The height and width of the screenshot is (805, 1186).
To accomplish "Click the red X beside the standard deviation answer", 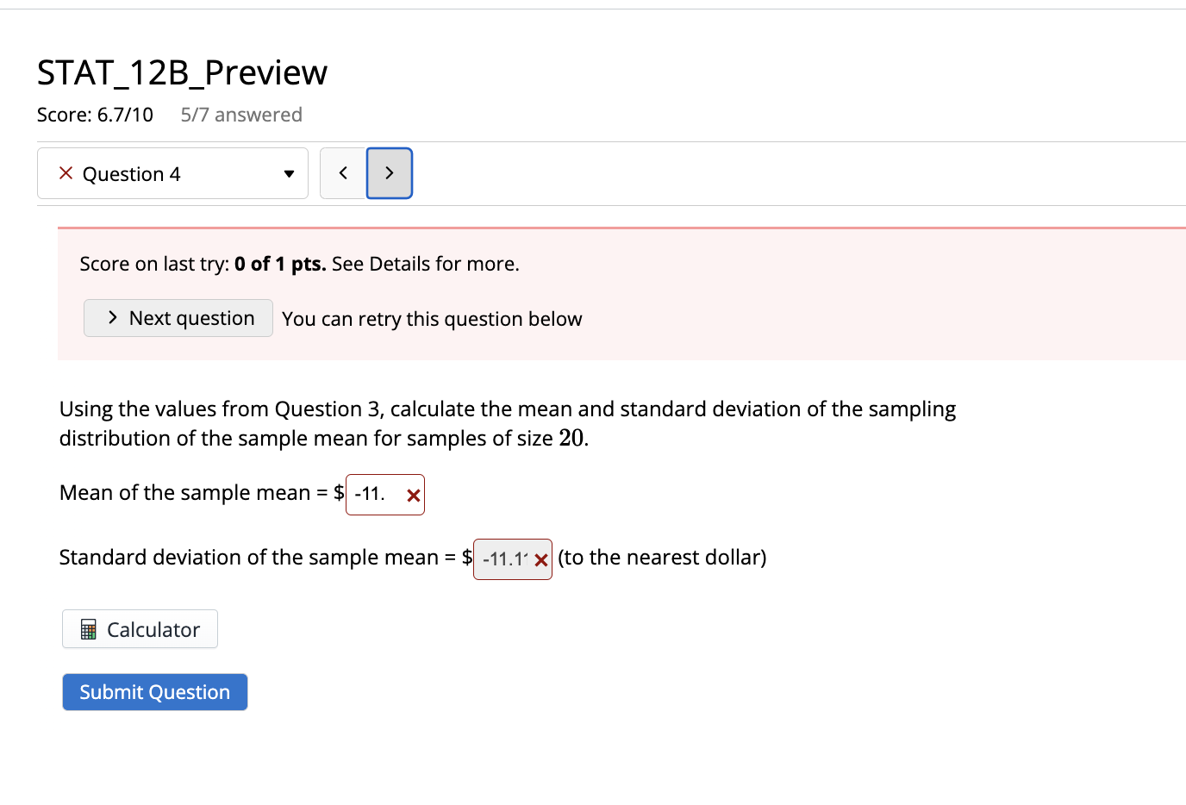I will coord(541,559).
